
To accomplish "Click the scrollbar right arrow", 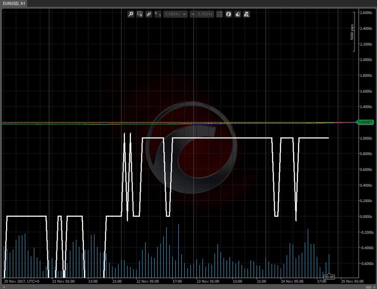I will pyautogui.click(x=374, y=287).
